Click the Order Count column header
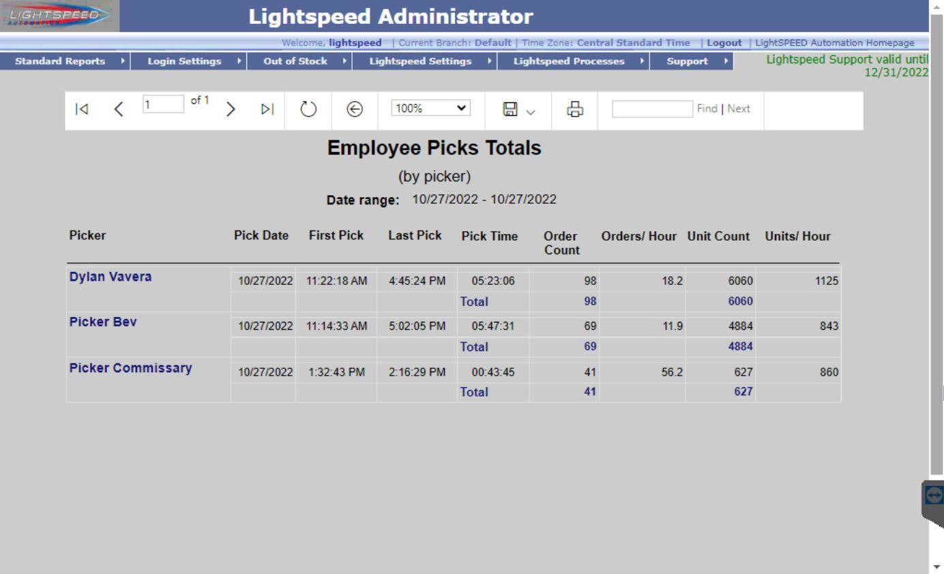This screenshot has width=944, height=574. (561, 243)
